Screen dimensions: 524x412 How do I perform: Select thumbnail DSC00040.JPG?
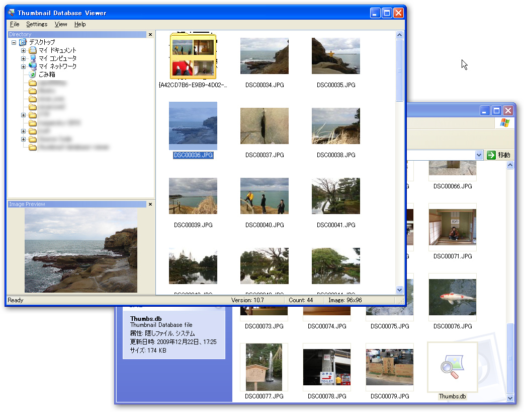click(x=265, y=196)
